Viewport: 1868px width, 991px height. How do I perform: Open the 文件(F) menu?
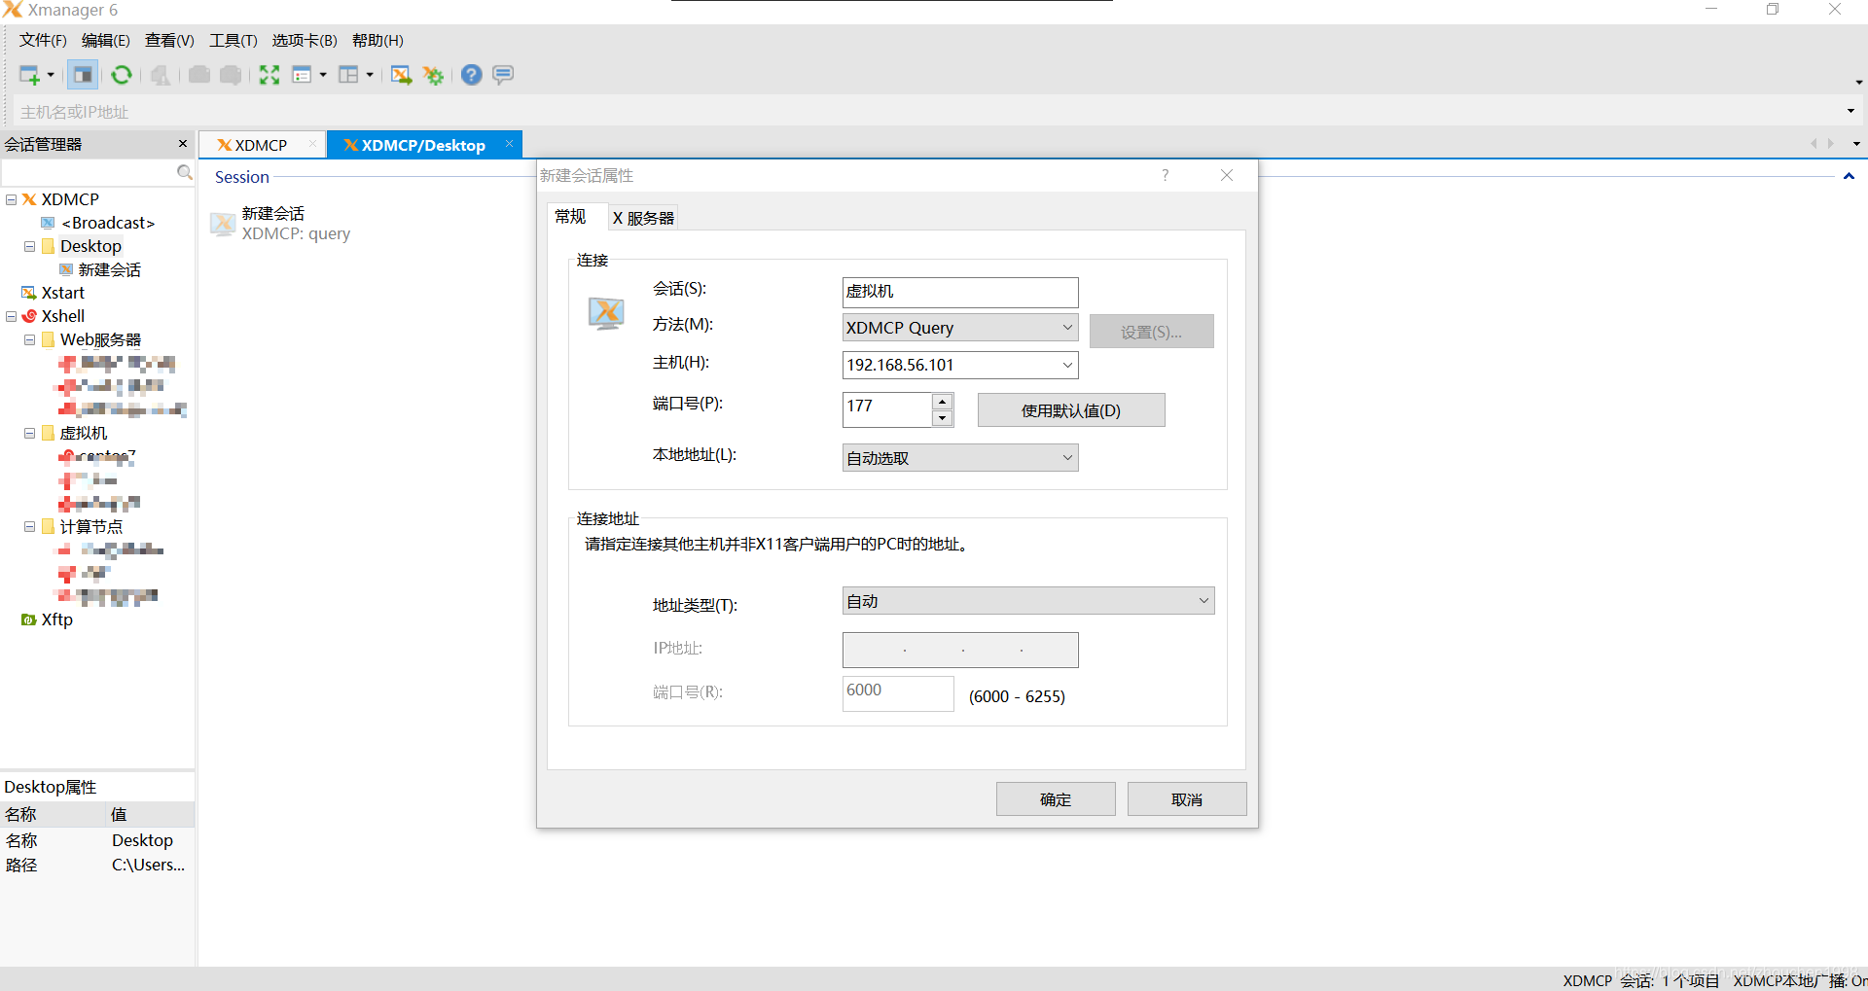[x=43, y=40]
